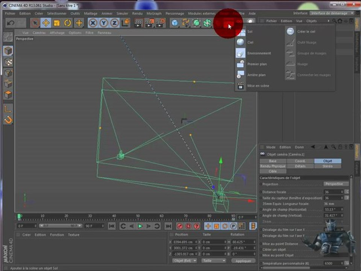Open the Projection Perspective dropdown
Image resolution: width=361 pixels, height=271 pixels.
(x=334, y=184)
